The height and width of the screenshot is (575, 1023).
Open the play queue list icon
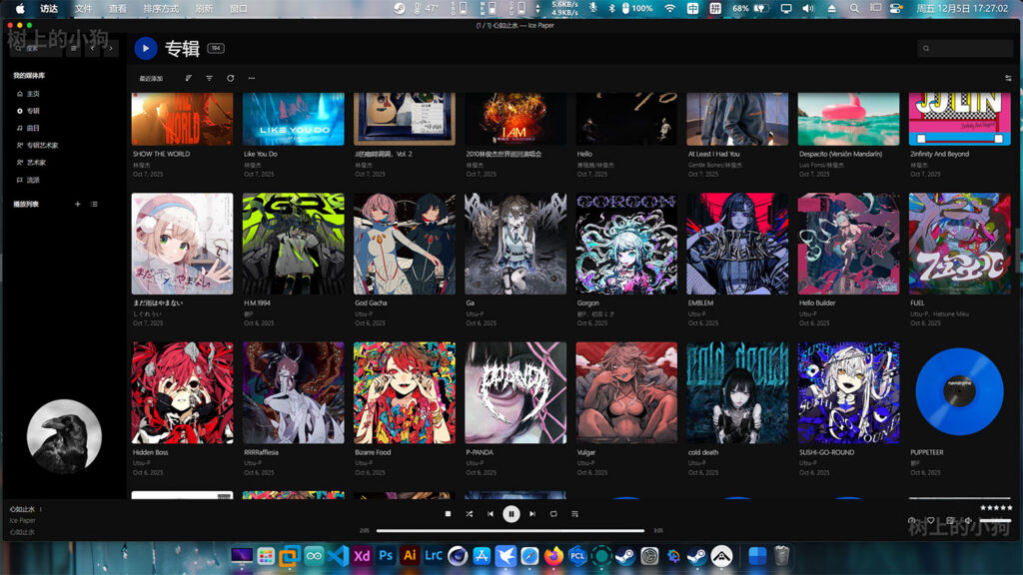click(x=574, y=513)
